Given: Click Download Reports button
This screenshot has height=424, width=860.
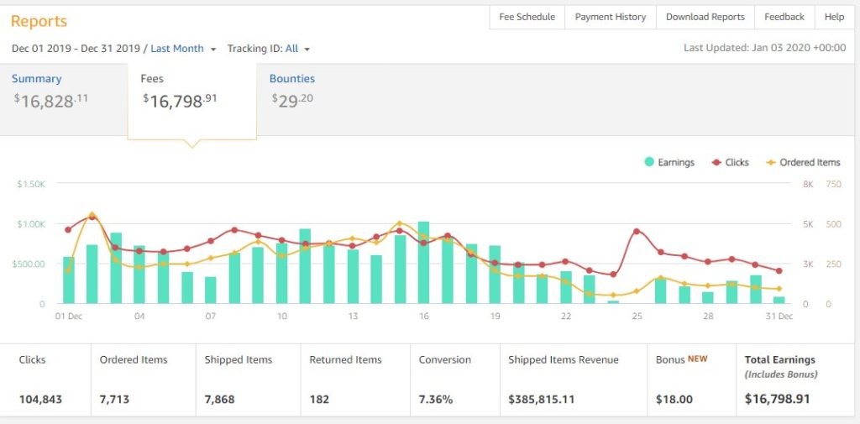Looking at the screenshot, I should tap(705, 17).
